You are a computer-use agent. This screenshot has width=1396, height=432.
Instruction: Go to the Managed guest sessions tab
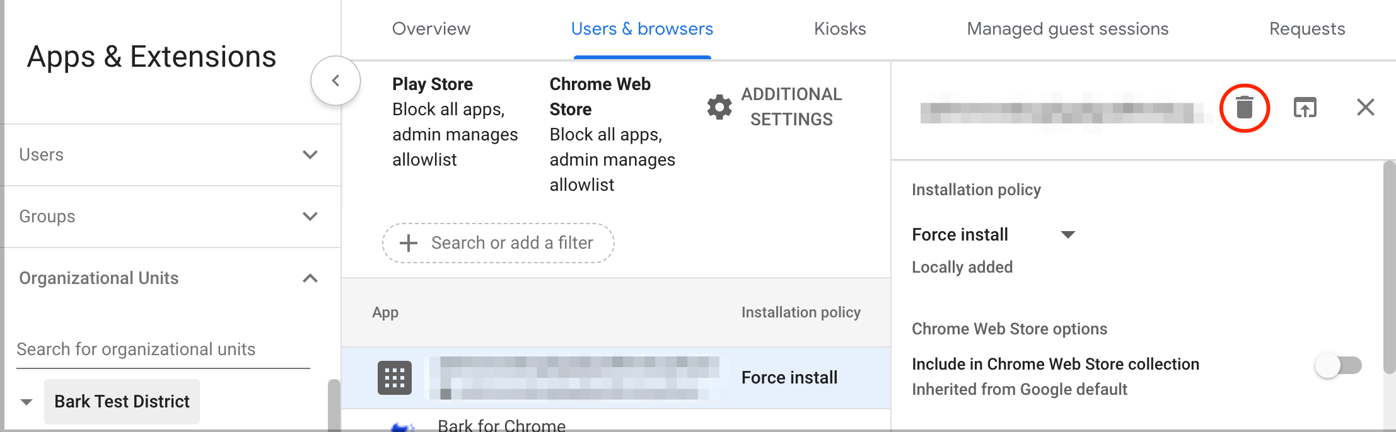(1067, 29)
